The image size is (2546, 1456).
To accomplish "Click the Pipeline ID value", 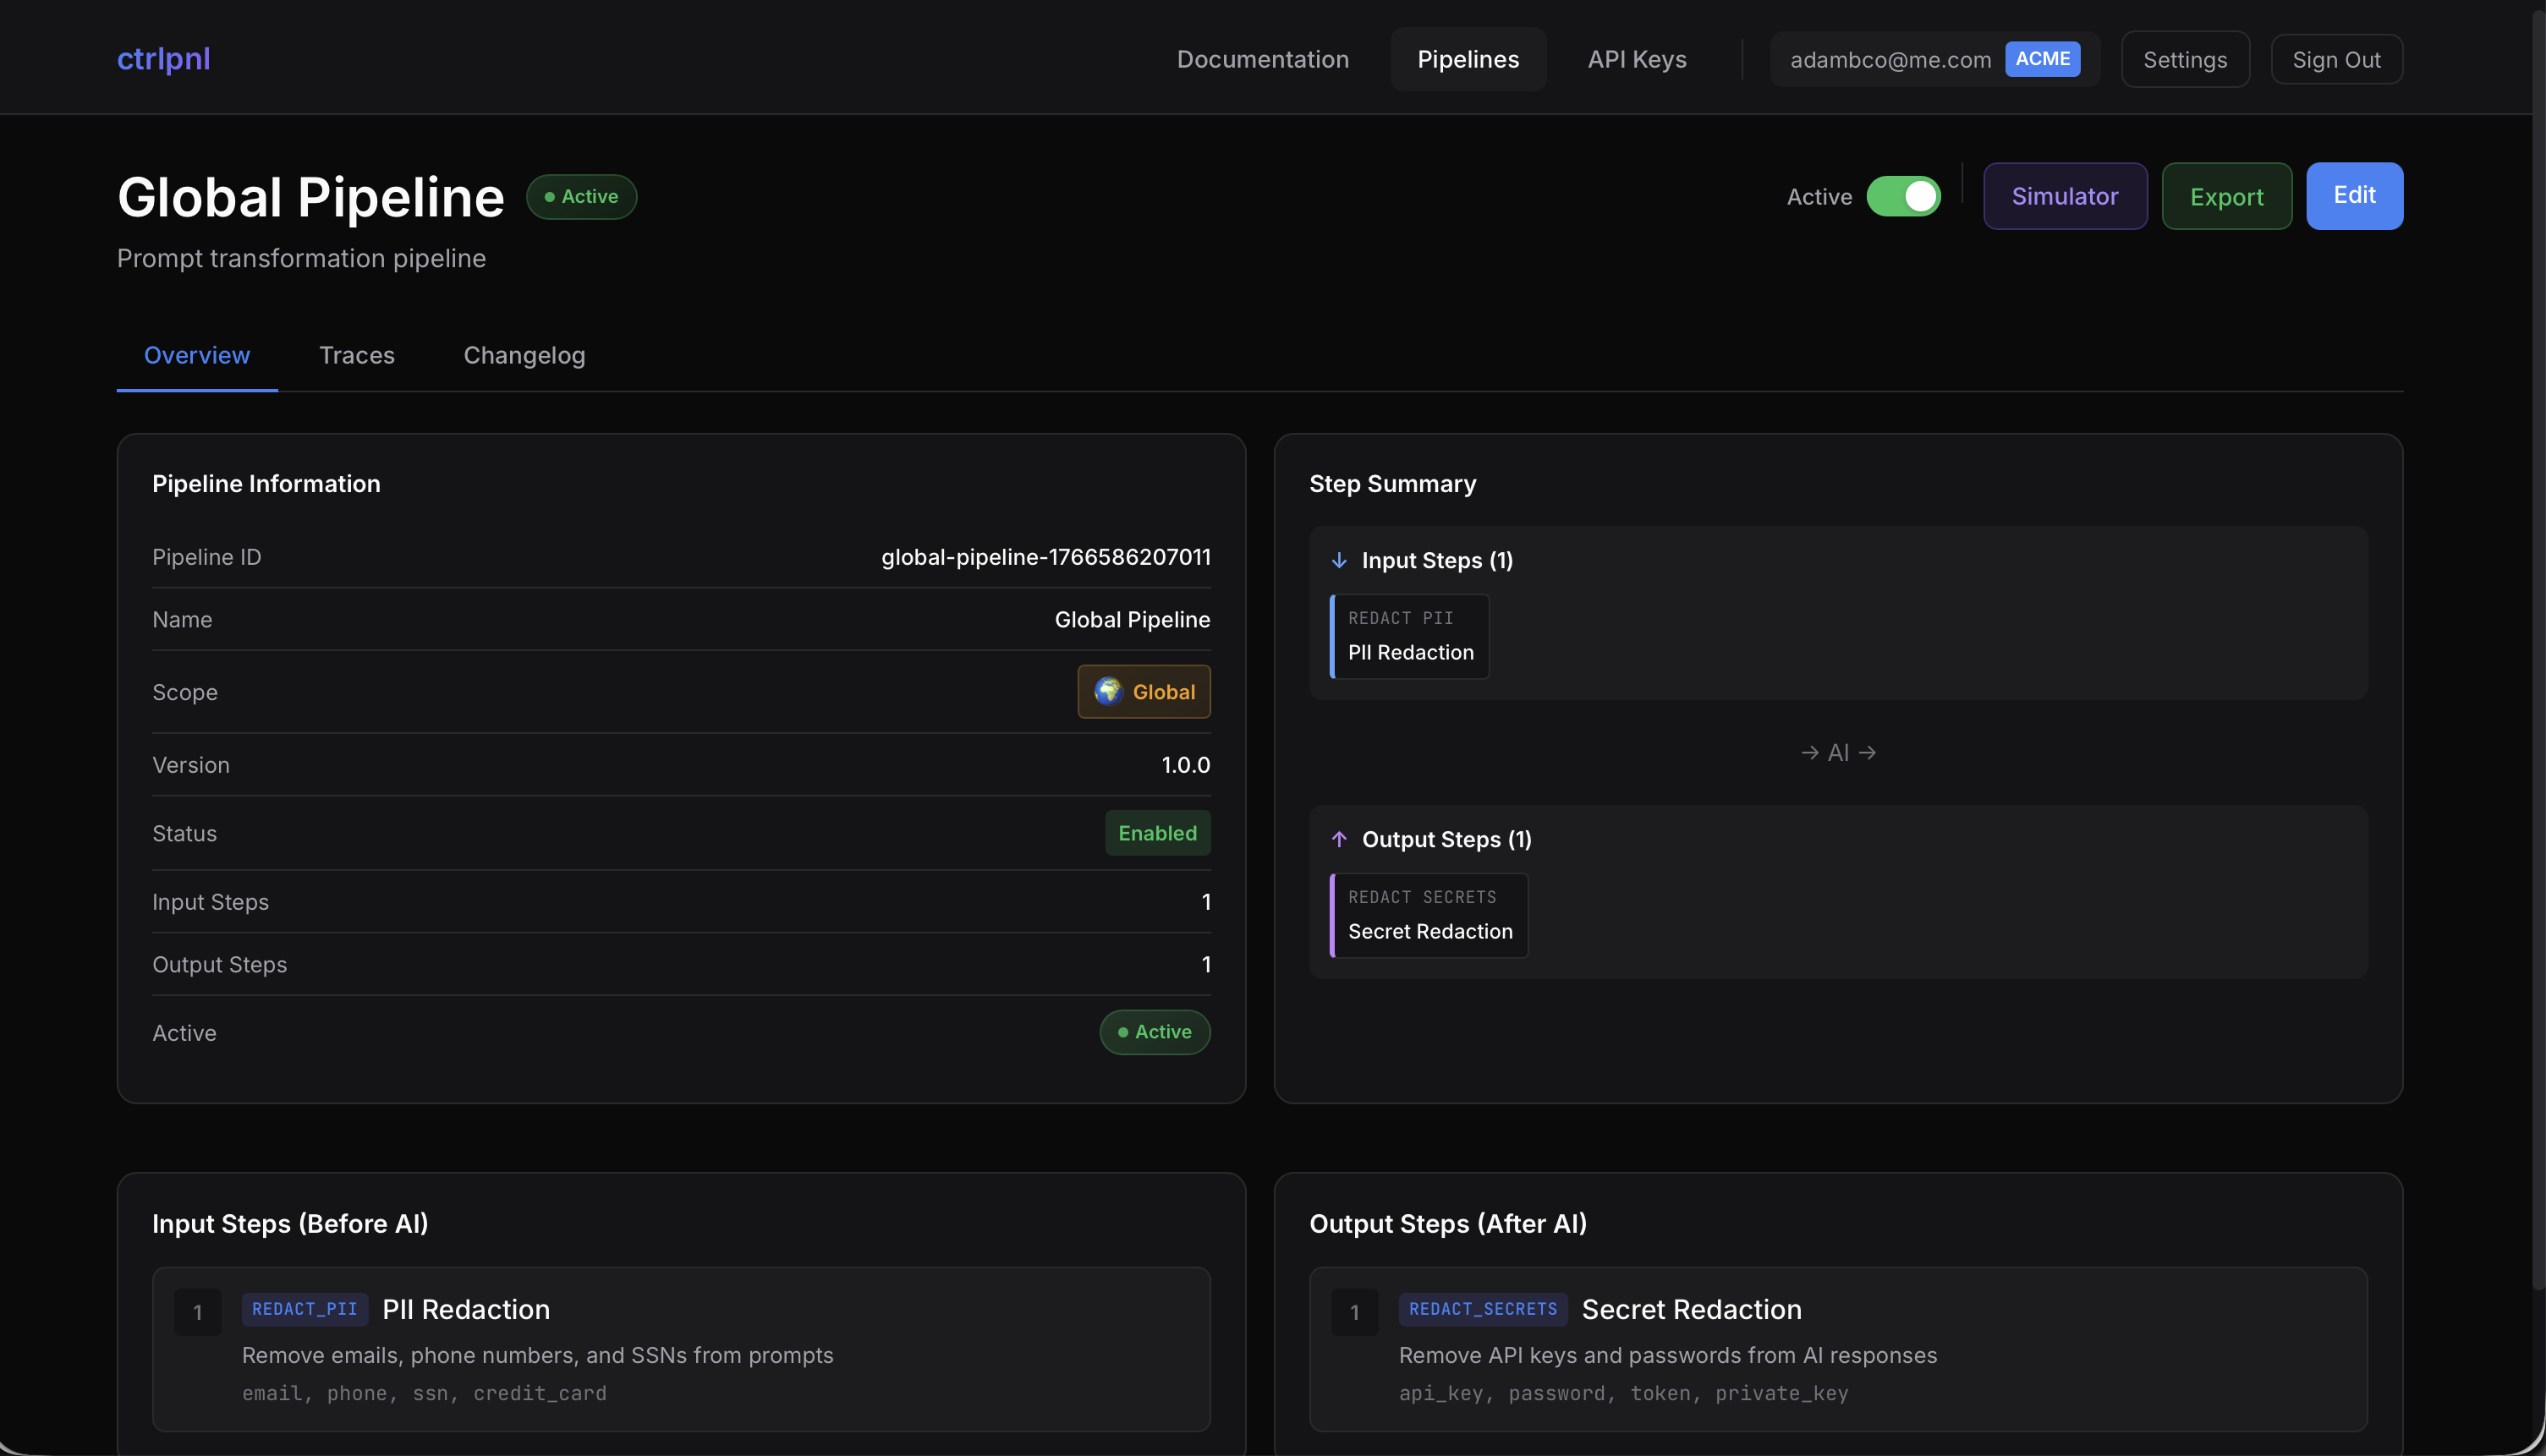I will (x=1045, y=557).
